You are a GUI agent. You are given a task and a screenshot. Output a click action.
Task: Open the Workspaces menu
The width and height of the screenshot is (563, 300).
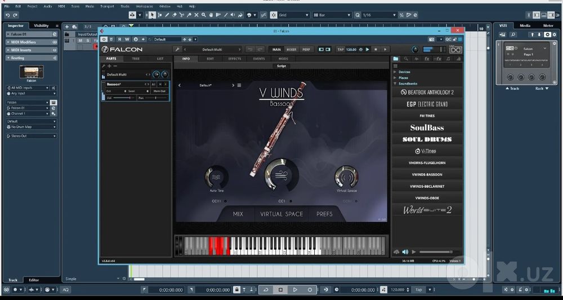point(144,6)
